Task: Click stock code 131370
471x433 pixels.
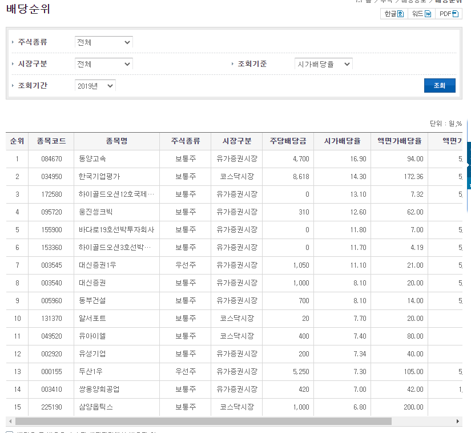Action: 51,319
